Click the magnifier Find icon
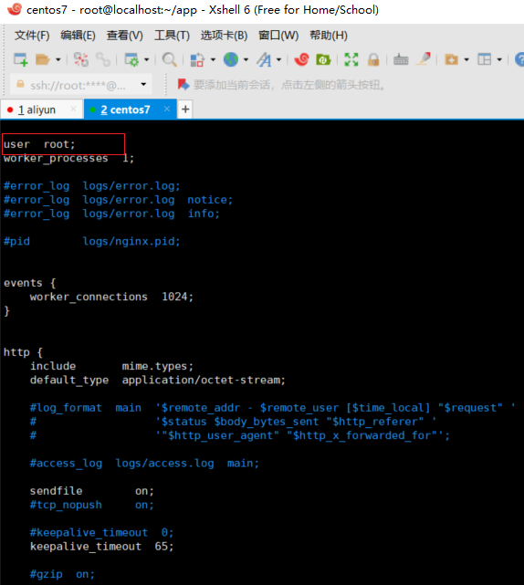524x585 pixels. pos(169,59)
